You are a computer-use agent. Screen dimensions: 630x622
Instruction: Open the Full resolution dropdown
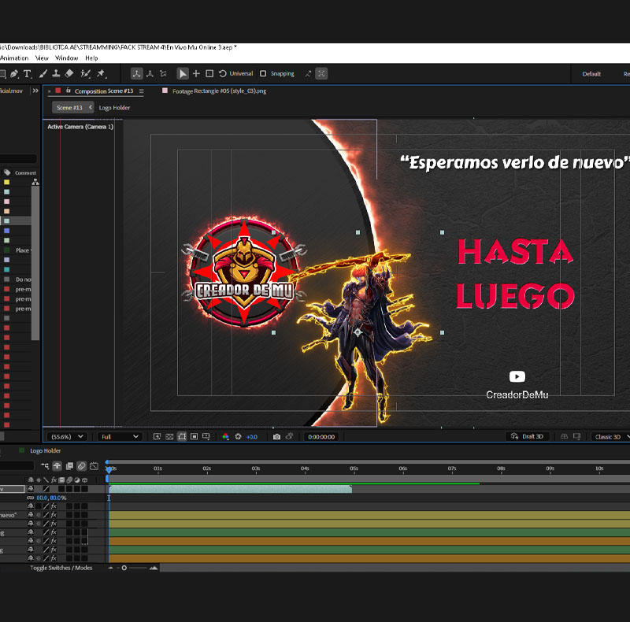click(120, 437)
